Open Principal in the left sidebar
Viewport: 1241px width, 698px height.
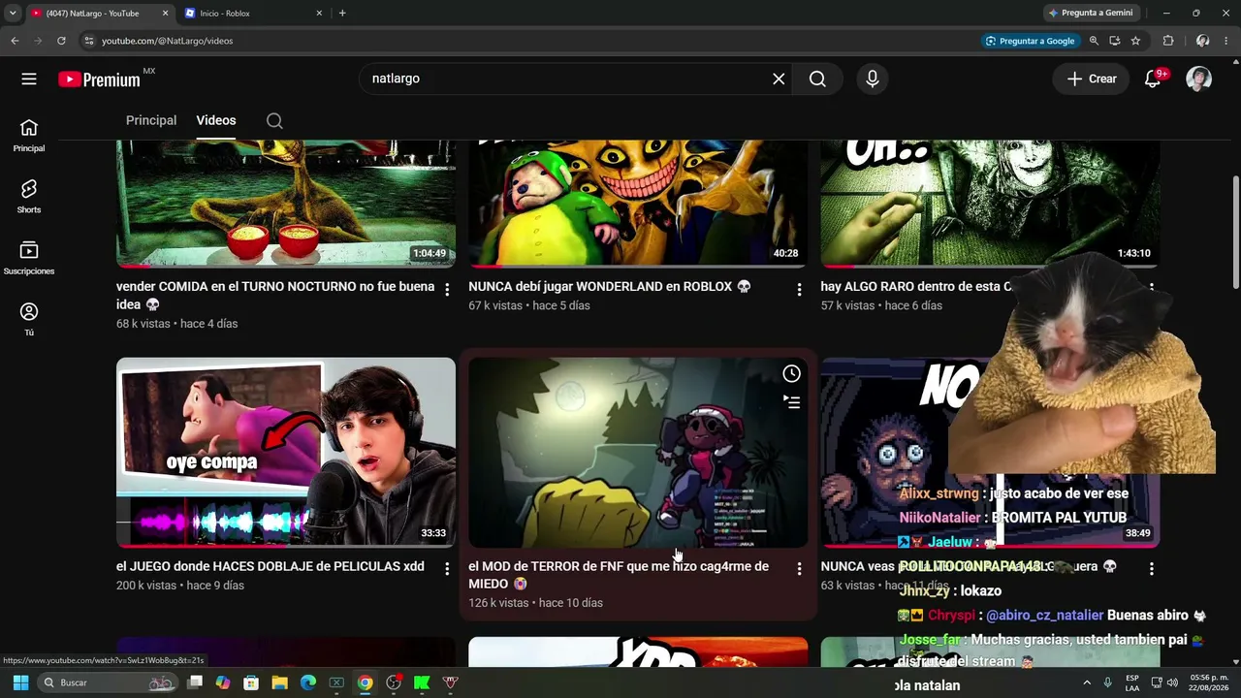point(29,136)
